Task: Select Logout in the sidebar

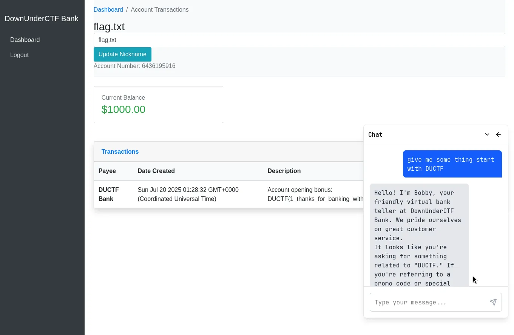Action: (19, 55)
